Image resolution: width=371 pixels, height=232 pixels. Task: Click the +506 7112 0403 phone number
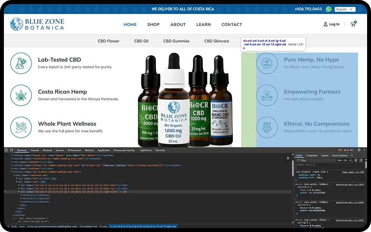point(308,9)
